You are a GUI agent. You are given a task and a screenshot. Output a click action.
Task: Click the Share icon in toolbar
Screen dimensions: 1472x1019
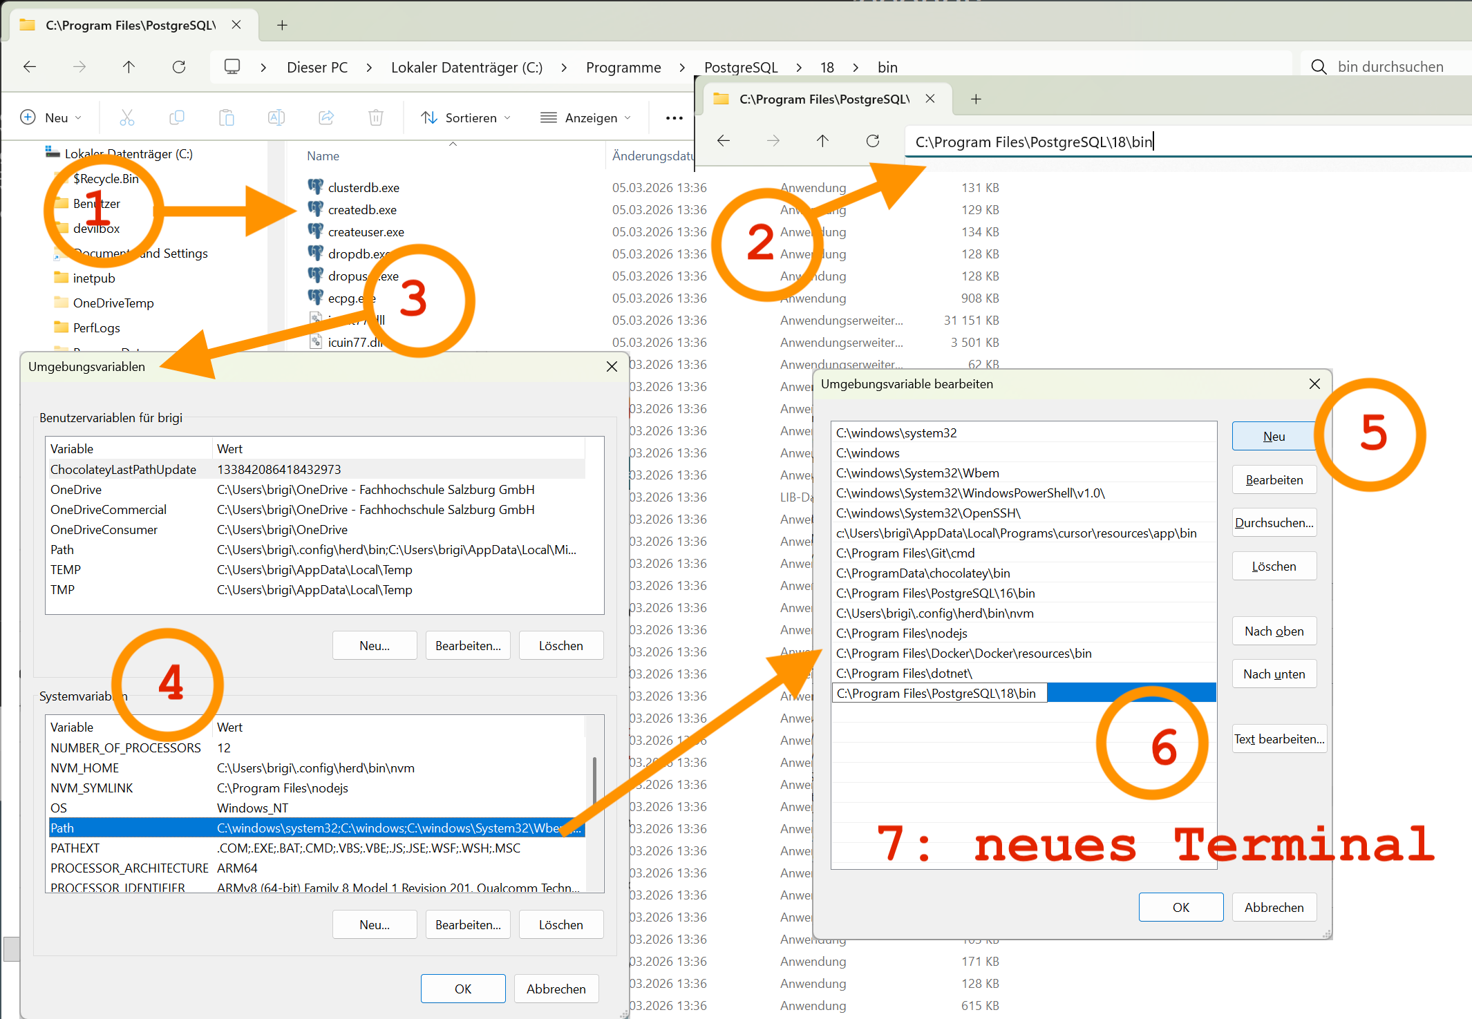pyautogui.click(x=326, y=117)
